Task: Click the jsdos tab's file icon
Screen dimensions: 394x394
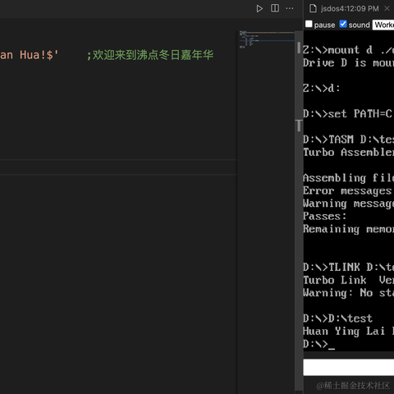Action: [313, 8]
